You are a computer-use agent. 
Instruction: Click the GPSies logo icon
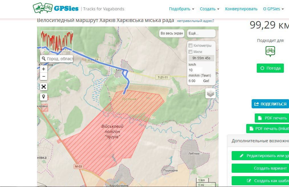pos(43,8)
